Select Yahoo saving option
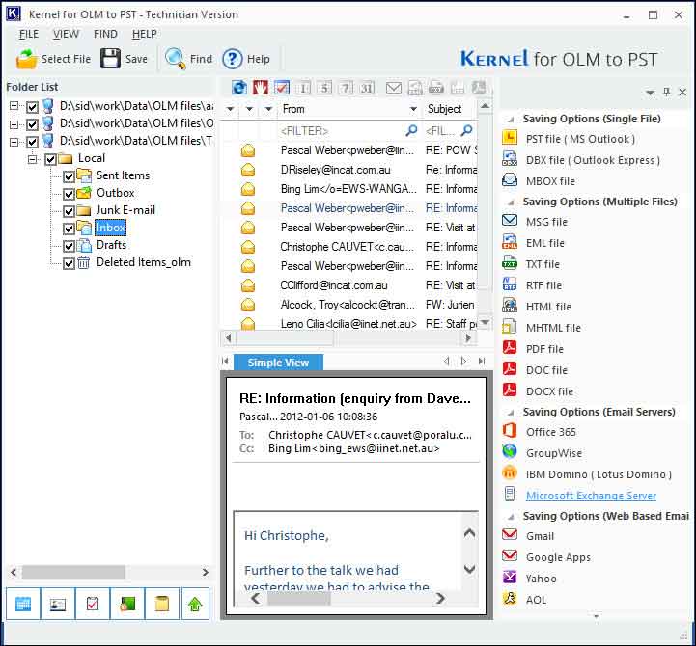The width and height of the screenshot is (696, 646). (542, 579)
